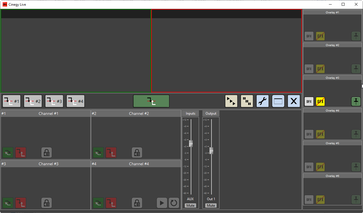Viewport: 363px width, 213px height.
Task: Click crossed-out GFX button in Overlay #4
Action: pyautogui.click(x=320, y=134)
